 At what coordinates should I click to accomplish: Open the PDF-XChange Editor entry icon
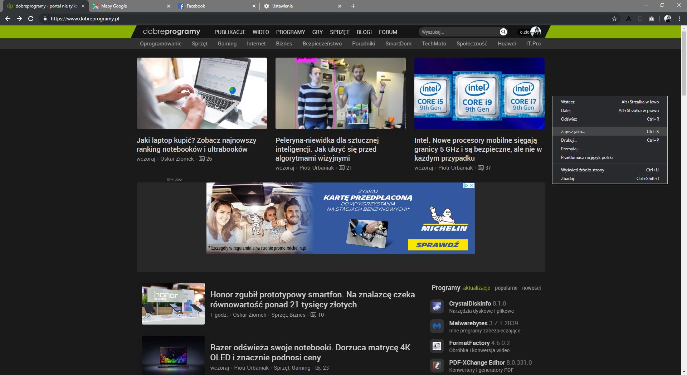coord(437,365)
